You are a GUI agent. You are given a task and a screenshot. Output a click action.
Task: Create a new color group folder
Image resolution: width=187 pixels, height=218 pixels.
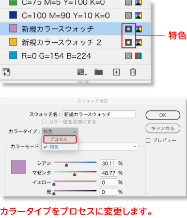[99, 72]
